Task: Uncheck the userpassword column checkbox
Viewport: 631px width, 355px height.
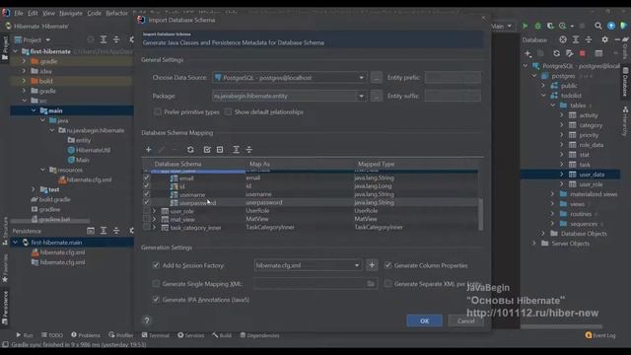Action: [x=147, y=202]
